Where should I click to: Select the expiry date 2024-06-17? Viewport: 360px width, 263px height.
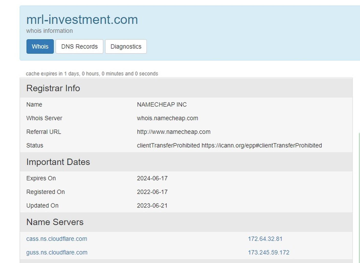(x=152, y=178)
